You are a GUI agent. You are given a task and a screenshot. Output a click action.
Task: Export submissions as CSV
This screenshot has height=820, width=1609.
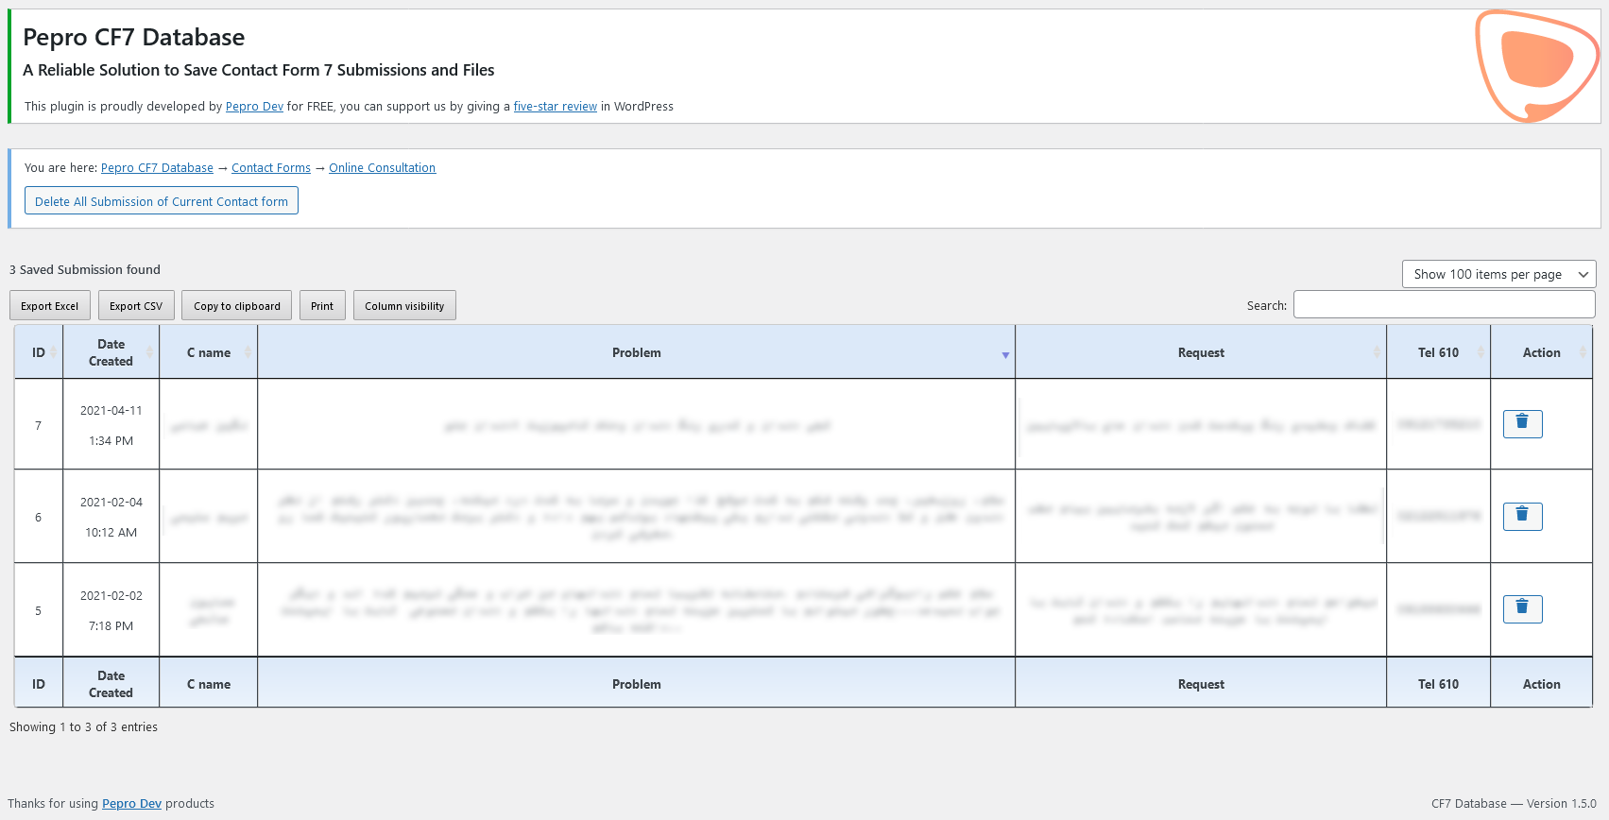(x=136, y=305)
